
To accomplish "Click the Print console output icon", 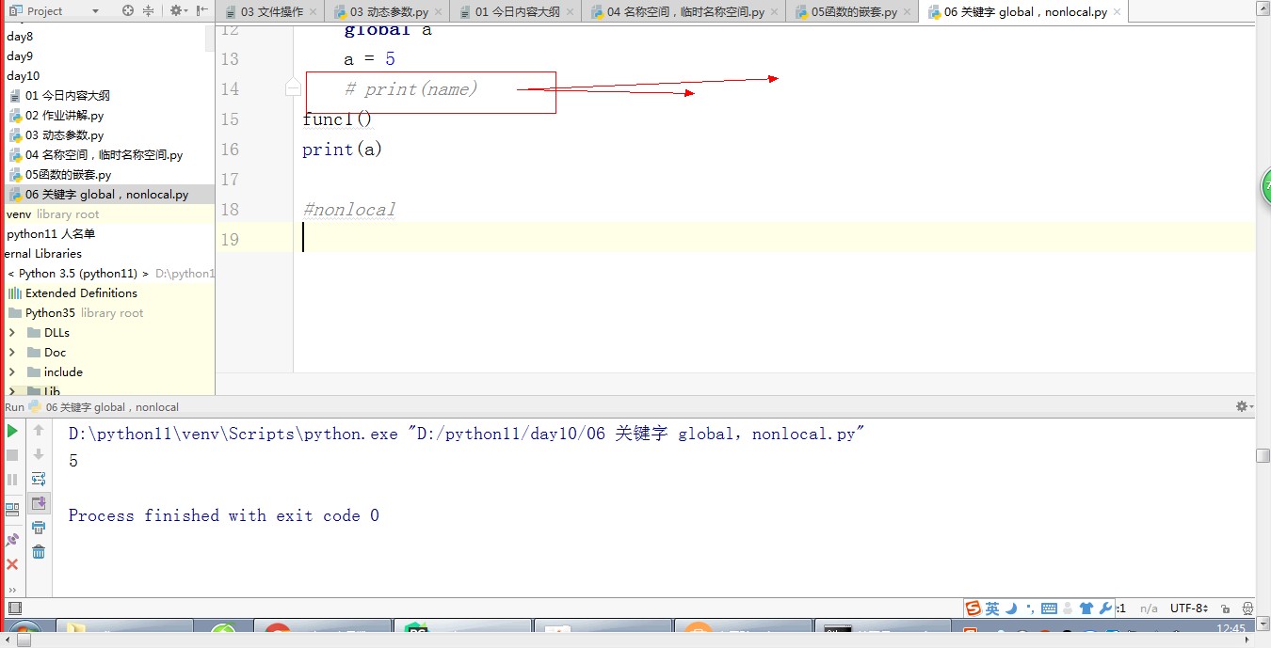I will (x=39, y=528).
